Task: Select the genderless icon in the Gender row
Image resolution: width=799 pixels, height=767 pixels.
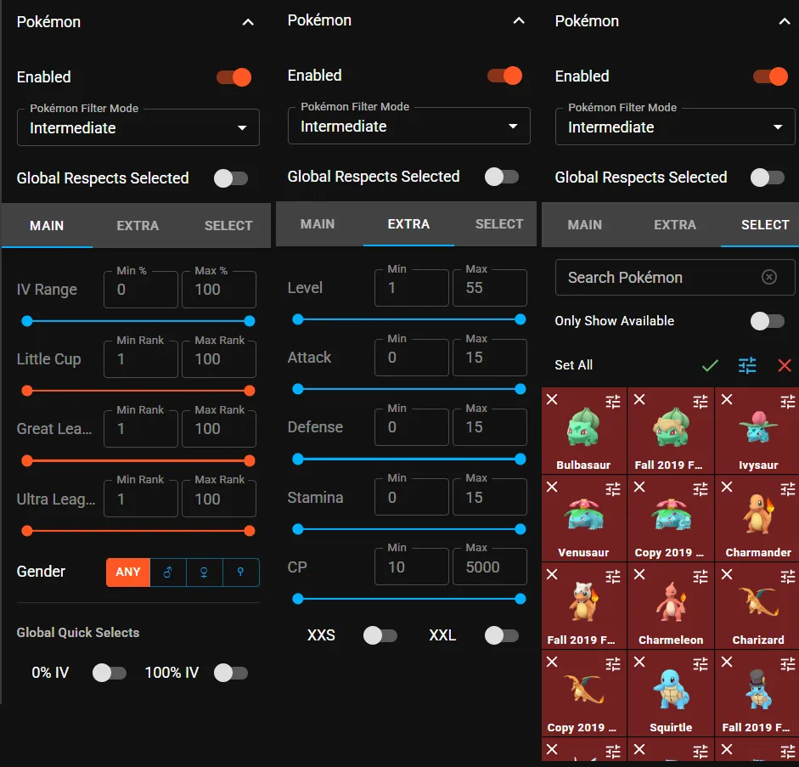Action: (240, 572)
